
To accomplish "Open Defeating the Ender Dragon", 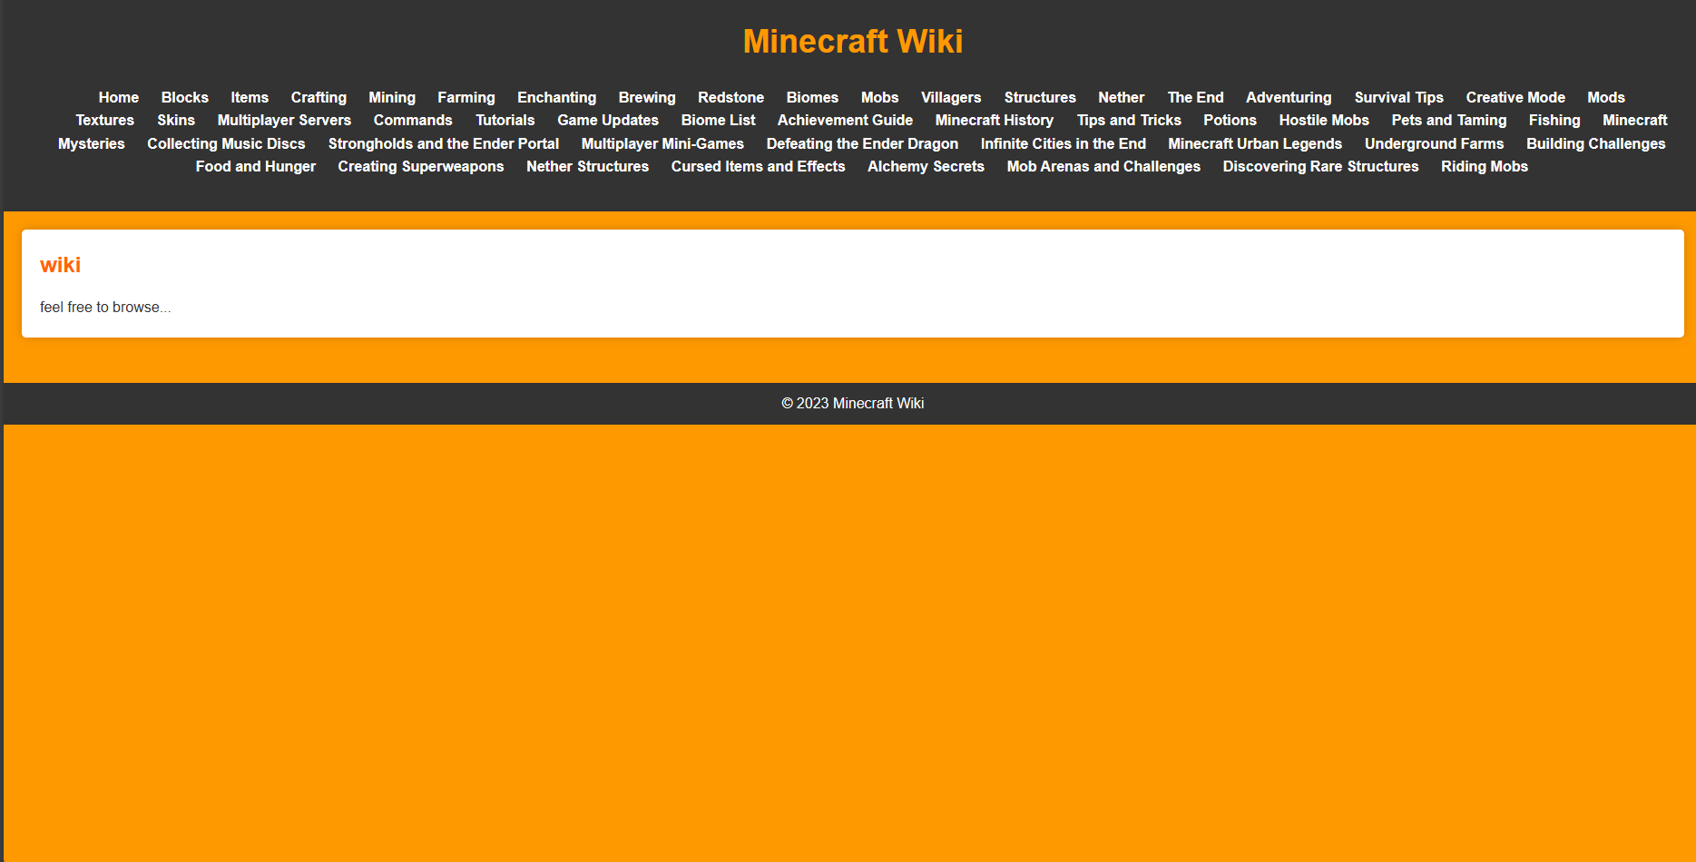I will [x=862, y=143].
